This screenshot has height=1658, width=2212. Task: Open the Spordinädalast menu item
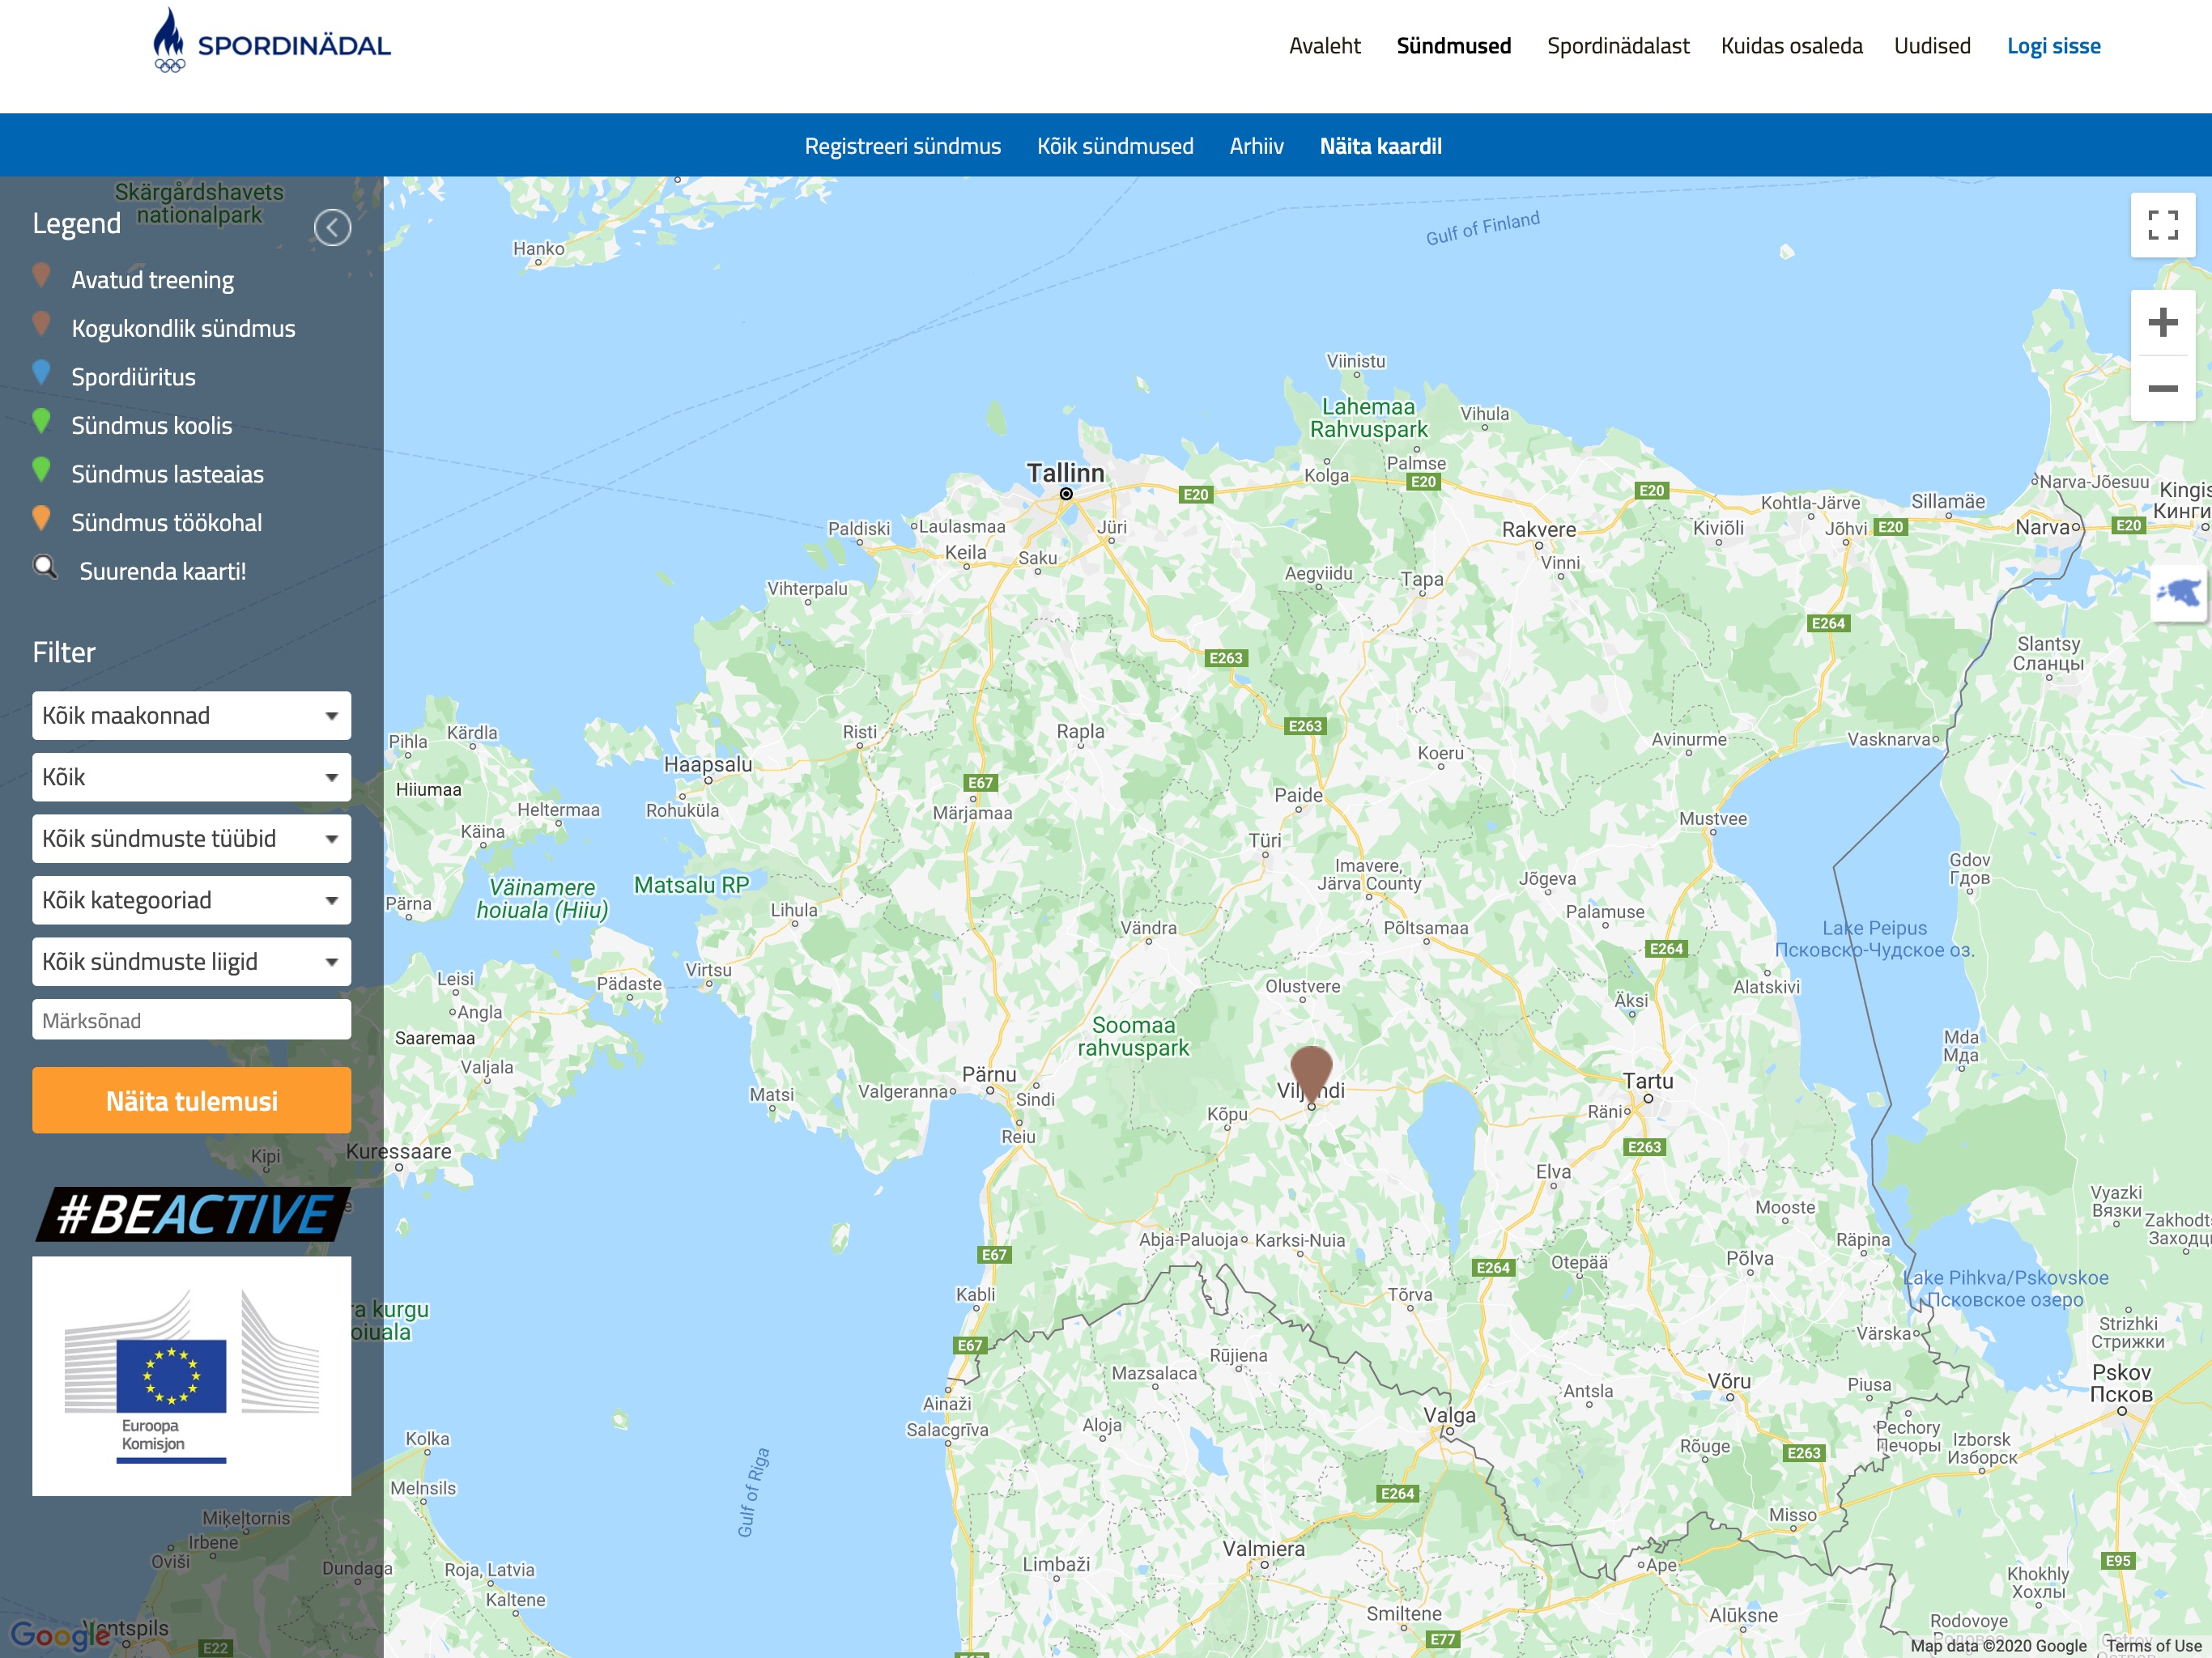pos(1617,46)
